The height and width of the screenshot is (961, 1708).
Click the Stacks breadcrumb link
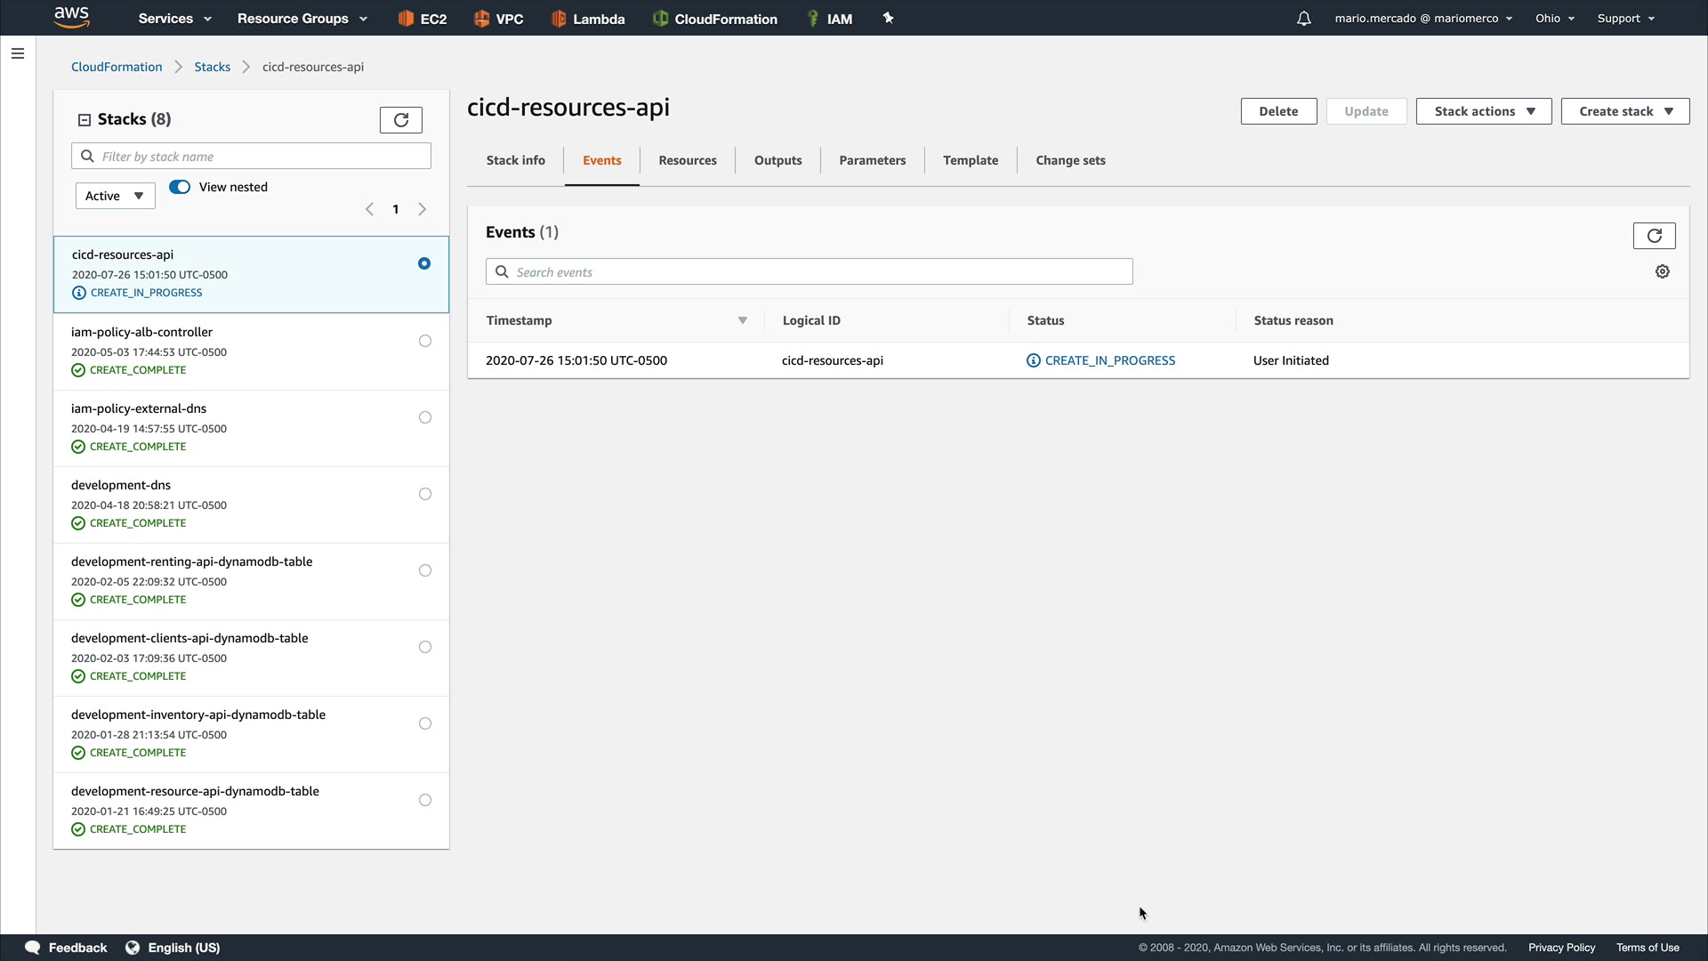tap(212, 67)
